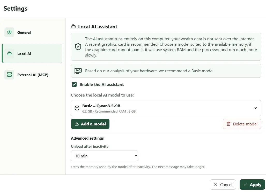This screenshot has width=266, height=192.
Task: Click the robot icon in Local AI assistant heading
Action: (73, 27)
